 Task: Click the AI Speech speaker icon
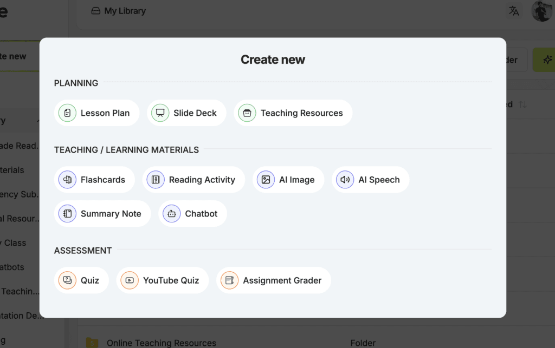[x=345, y=180]
